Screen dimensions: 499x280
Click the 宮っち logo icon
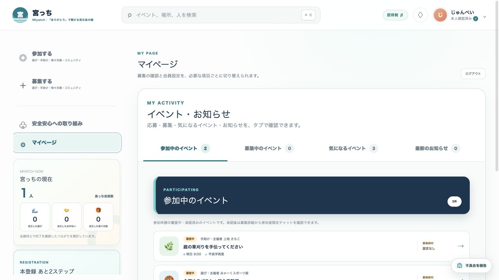tap(20, 15)
